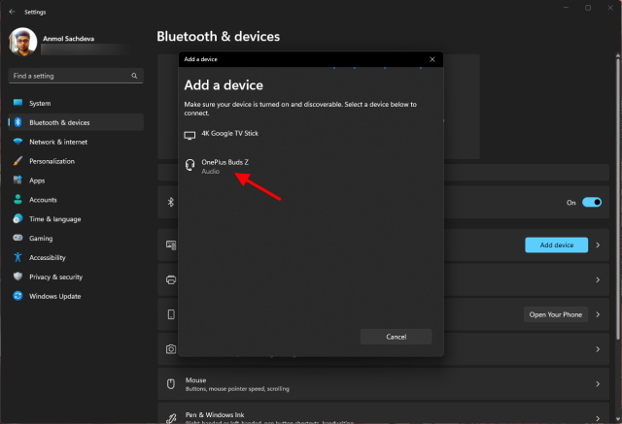Click the Mouse icon in settings list
The height and width of the screenshot is (424, 622).
point(170,383)
